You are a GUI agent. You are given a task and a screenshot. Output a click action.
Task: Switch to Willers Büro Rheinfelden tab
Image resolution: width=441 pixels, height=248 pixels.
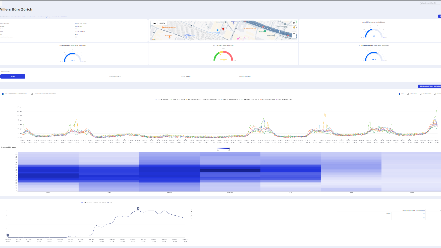tap(29, 17)
